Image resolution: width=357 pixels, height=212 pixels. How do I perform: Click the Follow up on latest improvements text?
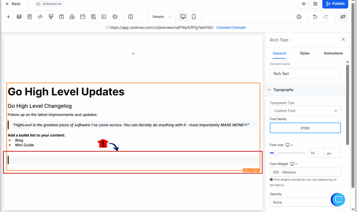(x=53, y=115)
